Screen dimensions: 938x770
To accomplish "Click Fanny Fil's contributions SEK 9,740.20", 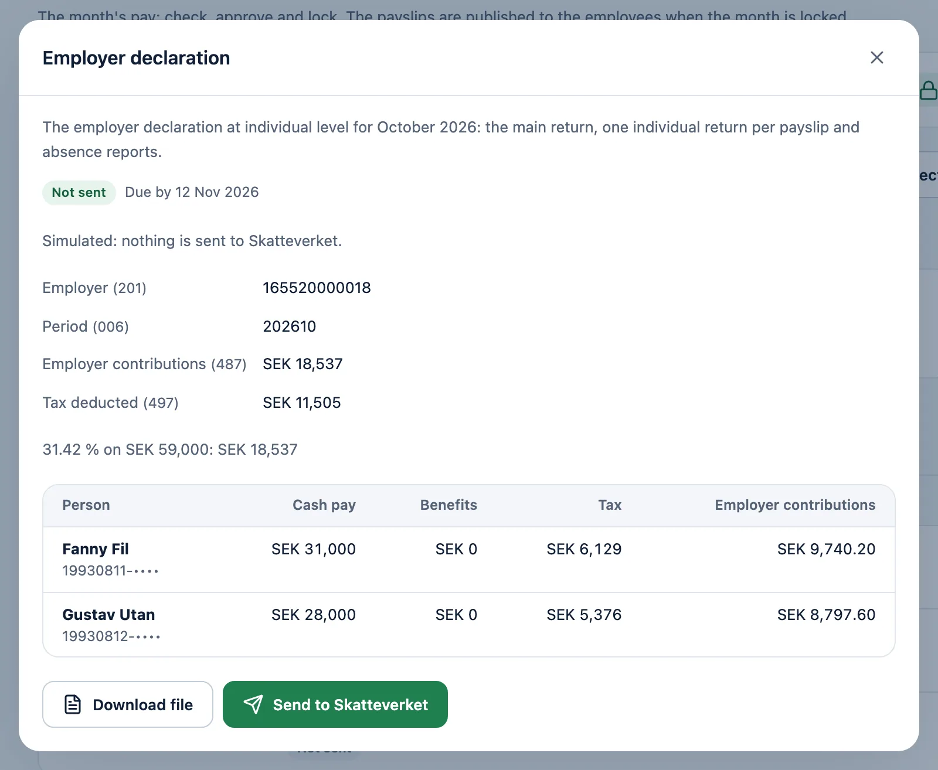I will click(x=826, y=549).
